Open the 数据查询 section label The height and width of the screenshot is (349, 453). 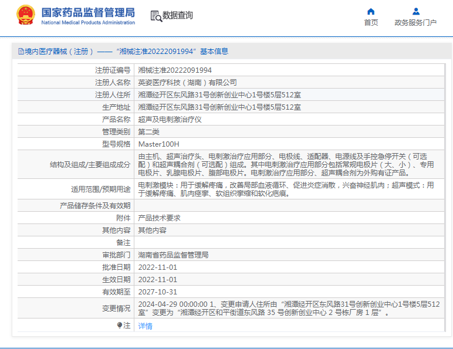[178, 15]
